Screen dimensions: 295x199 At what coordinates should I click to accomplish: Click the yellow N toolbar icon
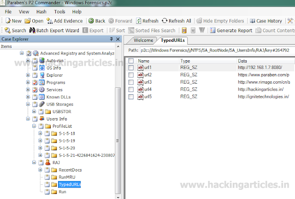[x=184, y=30]
